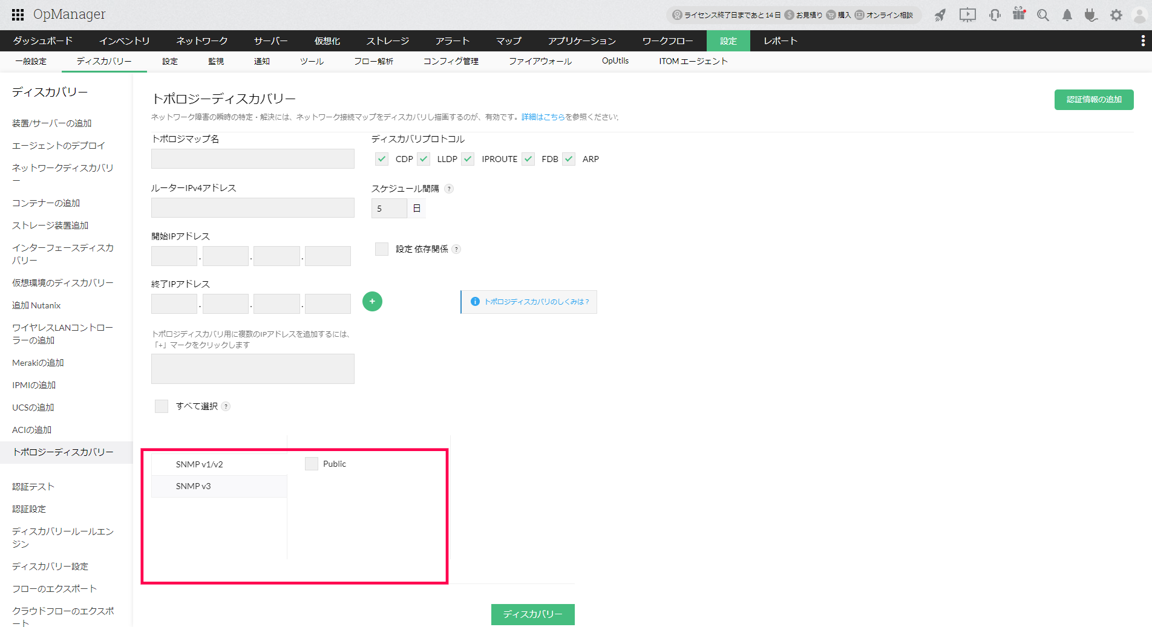1152x627 pixels.
Task: Open the アラート menu
Action: (x=453, y=41)
